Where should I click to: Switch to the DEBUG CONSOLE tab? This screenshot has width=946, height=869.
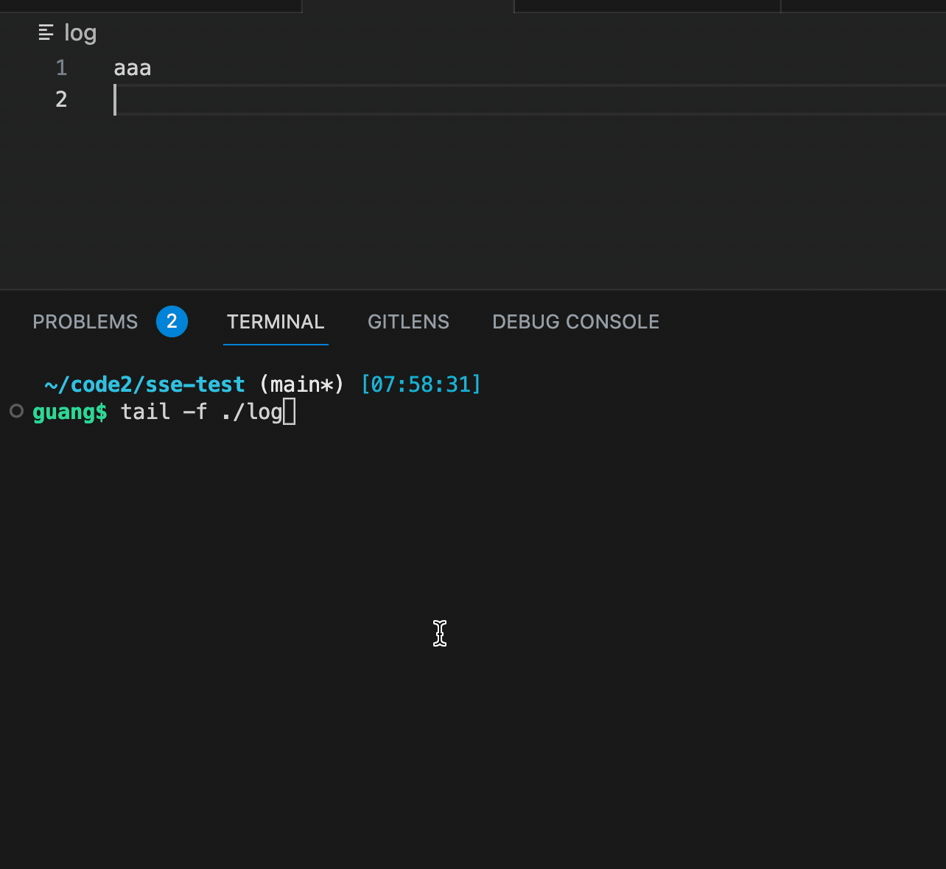(575, 322)
